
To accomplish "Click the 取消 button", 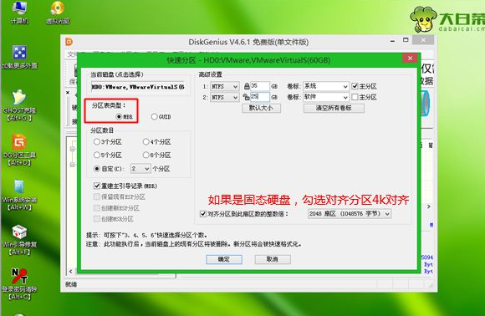I will tap(273, 259).
